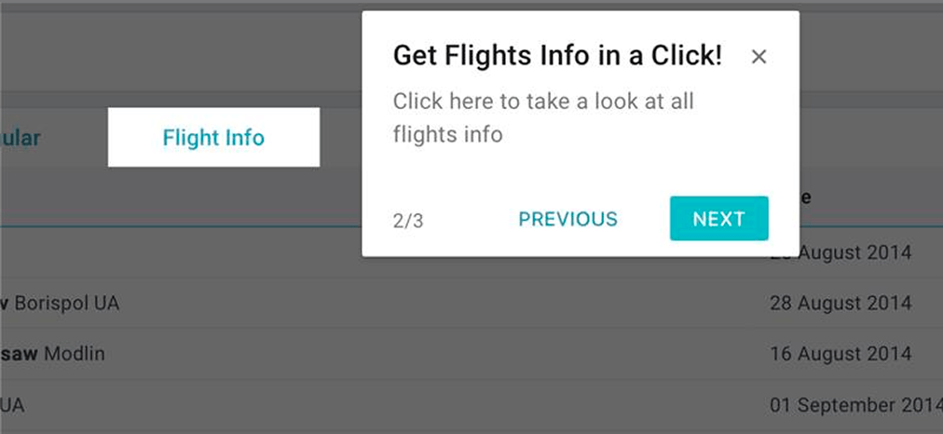Select the bottom row ending in UA

[x=13, y=405]
